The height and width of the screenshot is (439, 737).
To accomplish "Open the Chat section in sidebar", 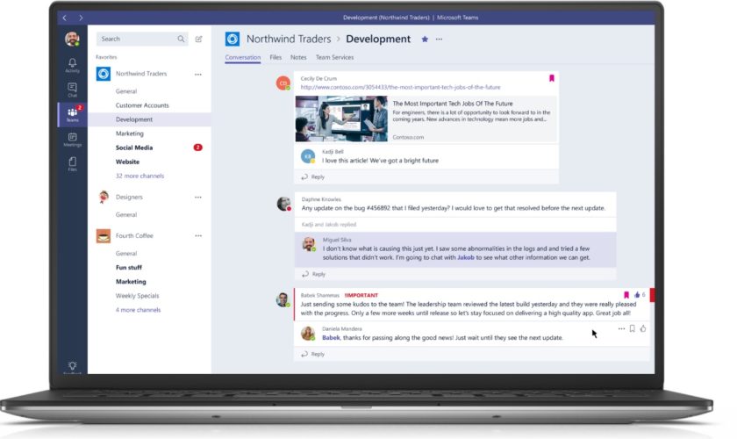I will coord(72,90).
